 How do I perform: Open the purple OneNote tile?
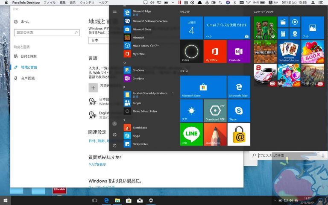click(239, 51)
